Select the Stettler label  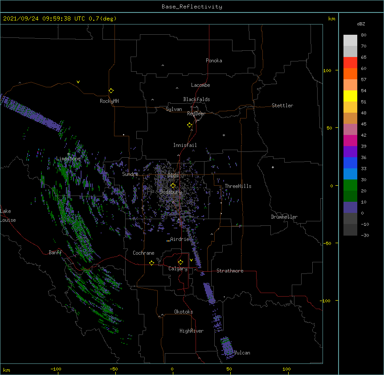coord(282,106)
